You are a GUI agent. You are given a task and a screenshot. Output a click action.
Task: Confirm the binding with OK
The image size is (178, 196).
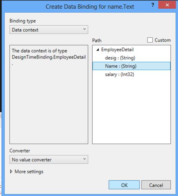point(124,185)
